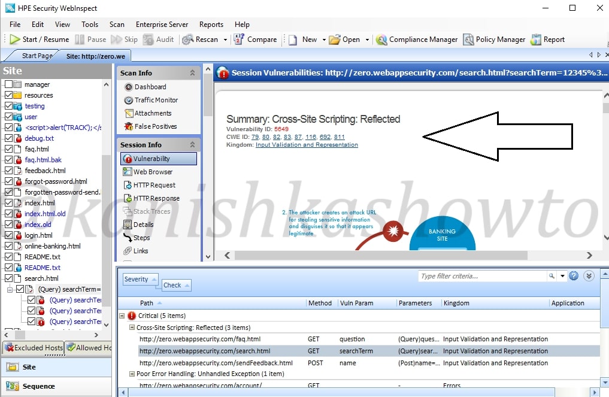This screenshot has width=609, height=397.
Task: Open scan Attachments
Action: 148,113
